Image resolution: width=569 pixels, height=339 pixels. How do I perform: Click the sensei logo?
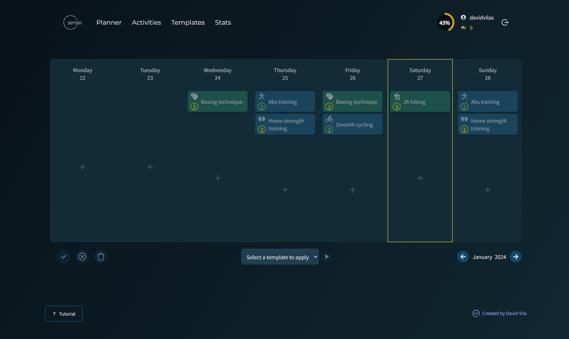[x=73, y=22]
